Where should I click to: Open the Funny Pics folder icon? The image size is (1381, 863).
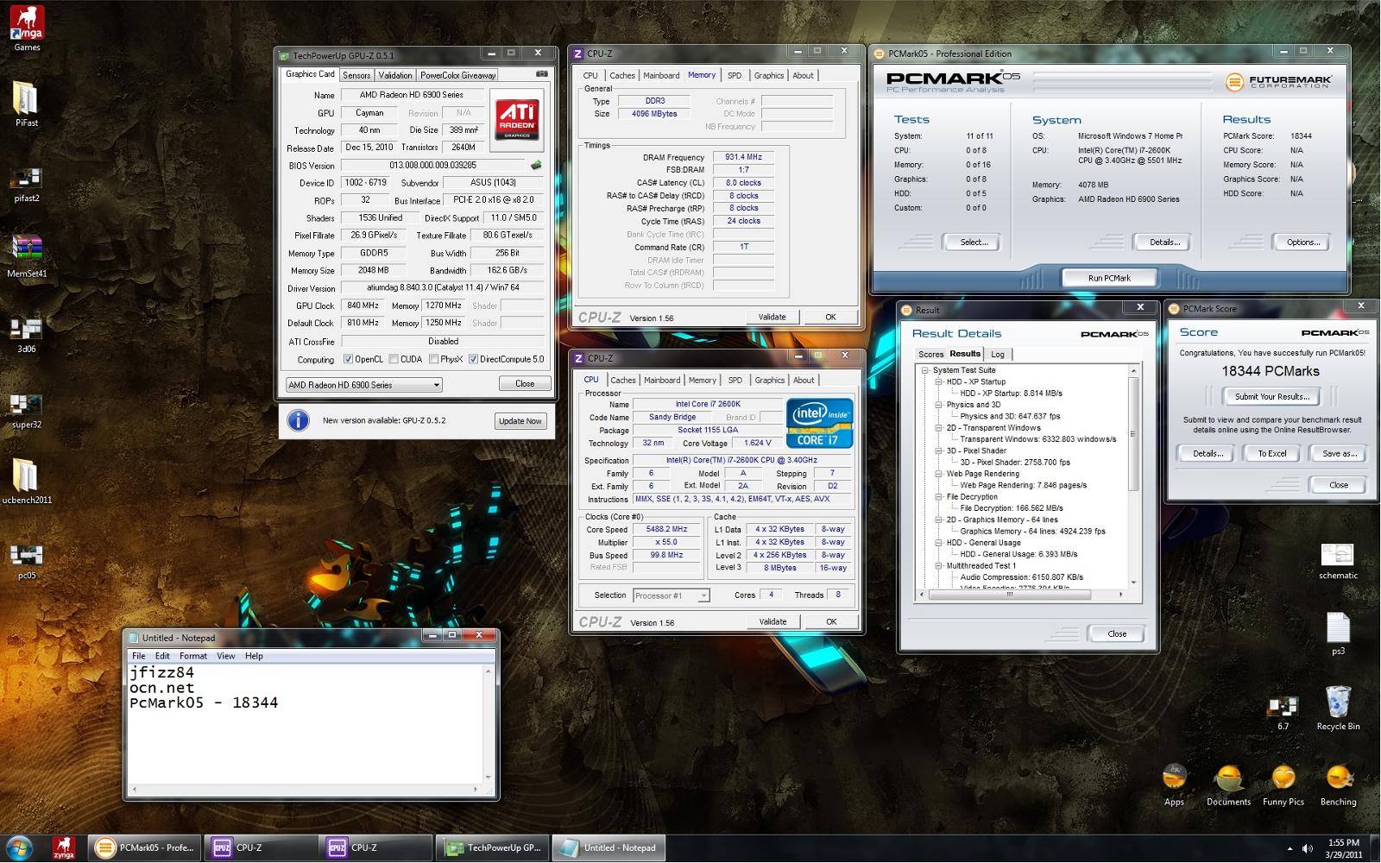pos(1283,784)
